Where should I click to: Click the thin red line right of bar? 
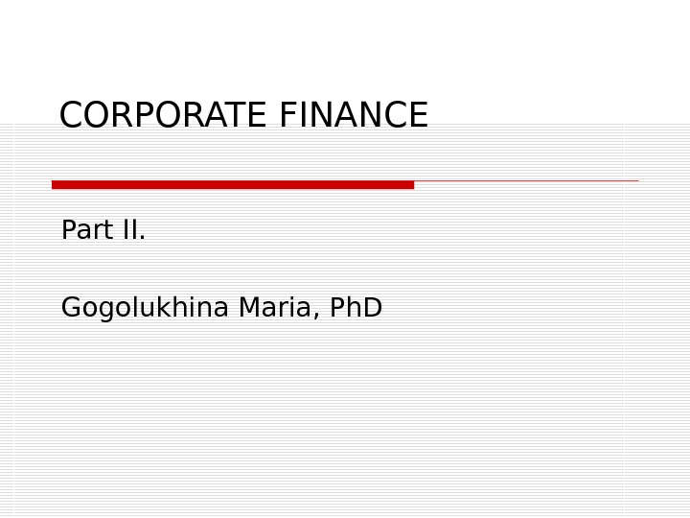click(525, 180)
